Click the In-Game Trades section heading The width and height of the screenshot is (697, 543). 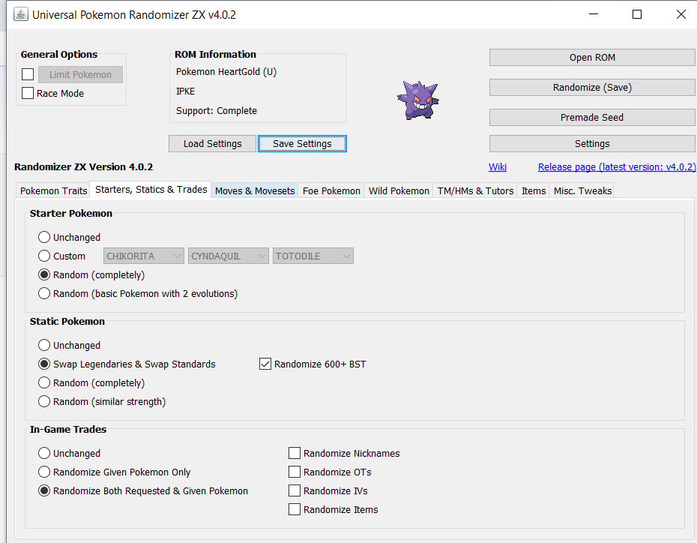(68, 429)
